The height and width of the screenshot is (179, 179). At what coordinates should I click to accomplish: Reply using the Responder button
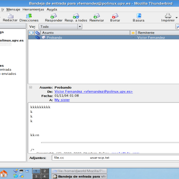point(54,17)
